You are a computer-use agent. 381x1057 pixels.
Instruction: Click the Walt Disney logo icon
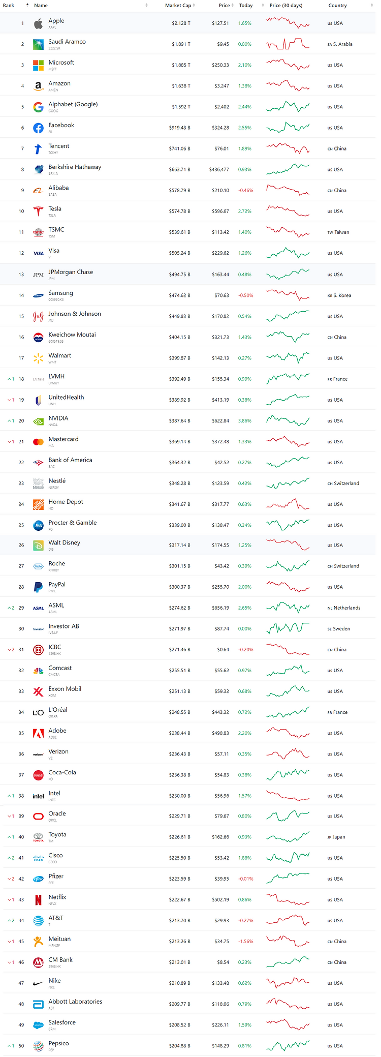pyautogui.click(x=38, y=546)
